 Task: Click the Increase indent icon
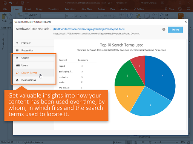110,16
